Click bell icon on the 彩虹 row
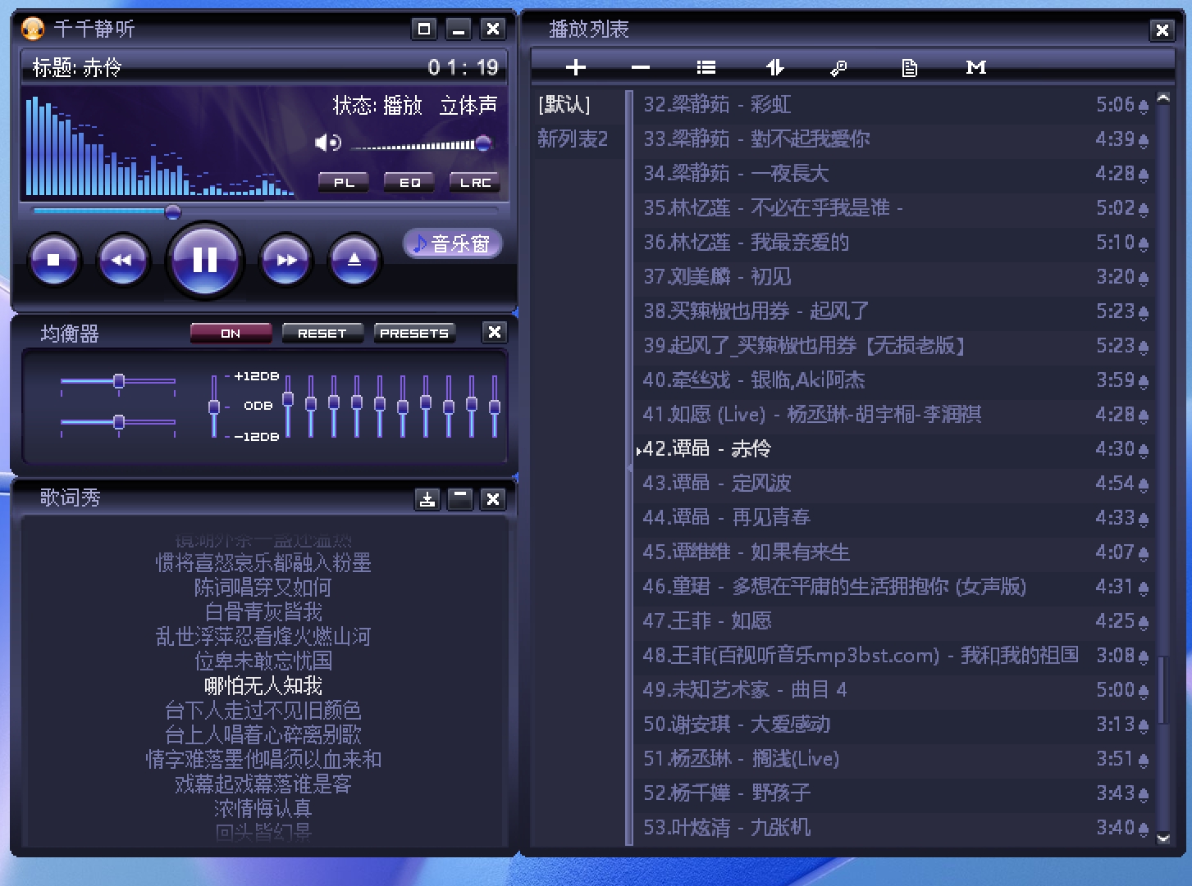The width and height of the screenshot is (1192, 886). [x=1144, y=106]
